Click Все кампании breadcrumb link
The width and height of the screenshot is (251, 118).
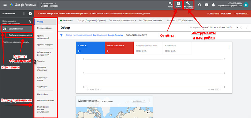pos(46,3)
